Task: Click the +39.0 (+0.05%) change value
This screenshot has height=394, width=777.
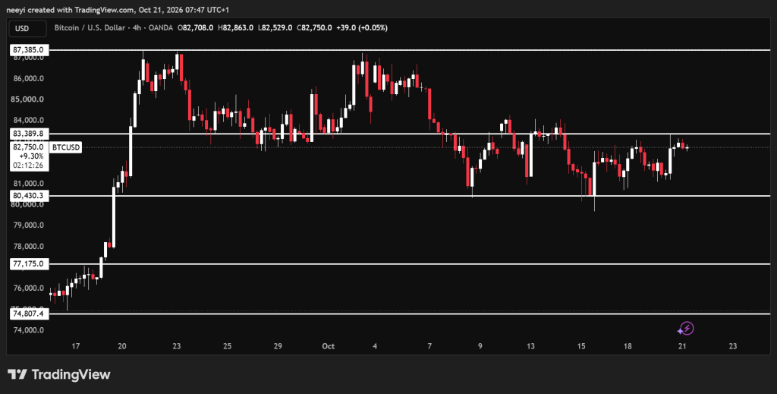Action: click(362, 28)
